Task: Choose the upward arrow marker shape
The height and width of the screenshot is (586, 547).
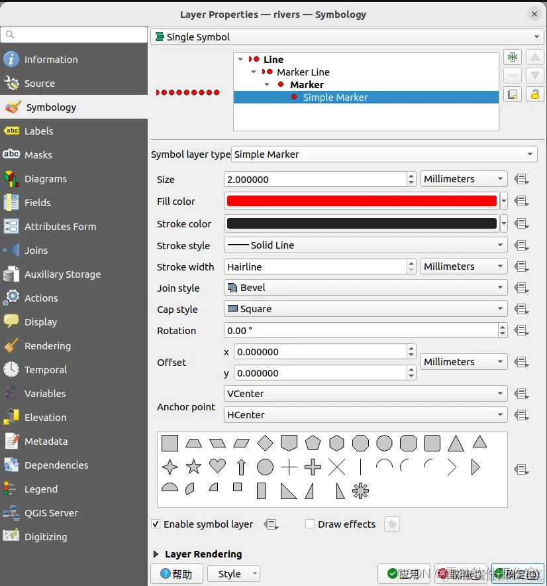Action: pos(241,467)
